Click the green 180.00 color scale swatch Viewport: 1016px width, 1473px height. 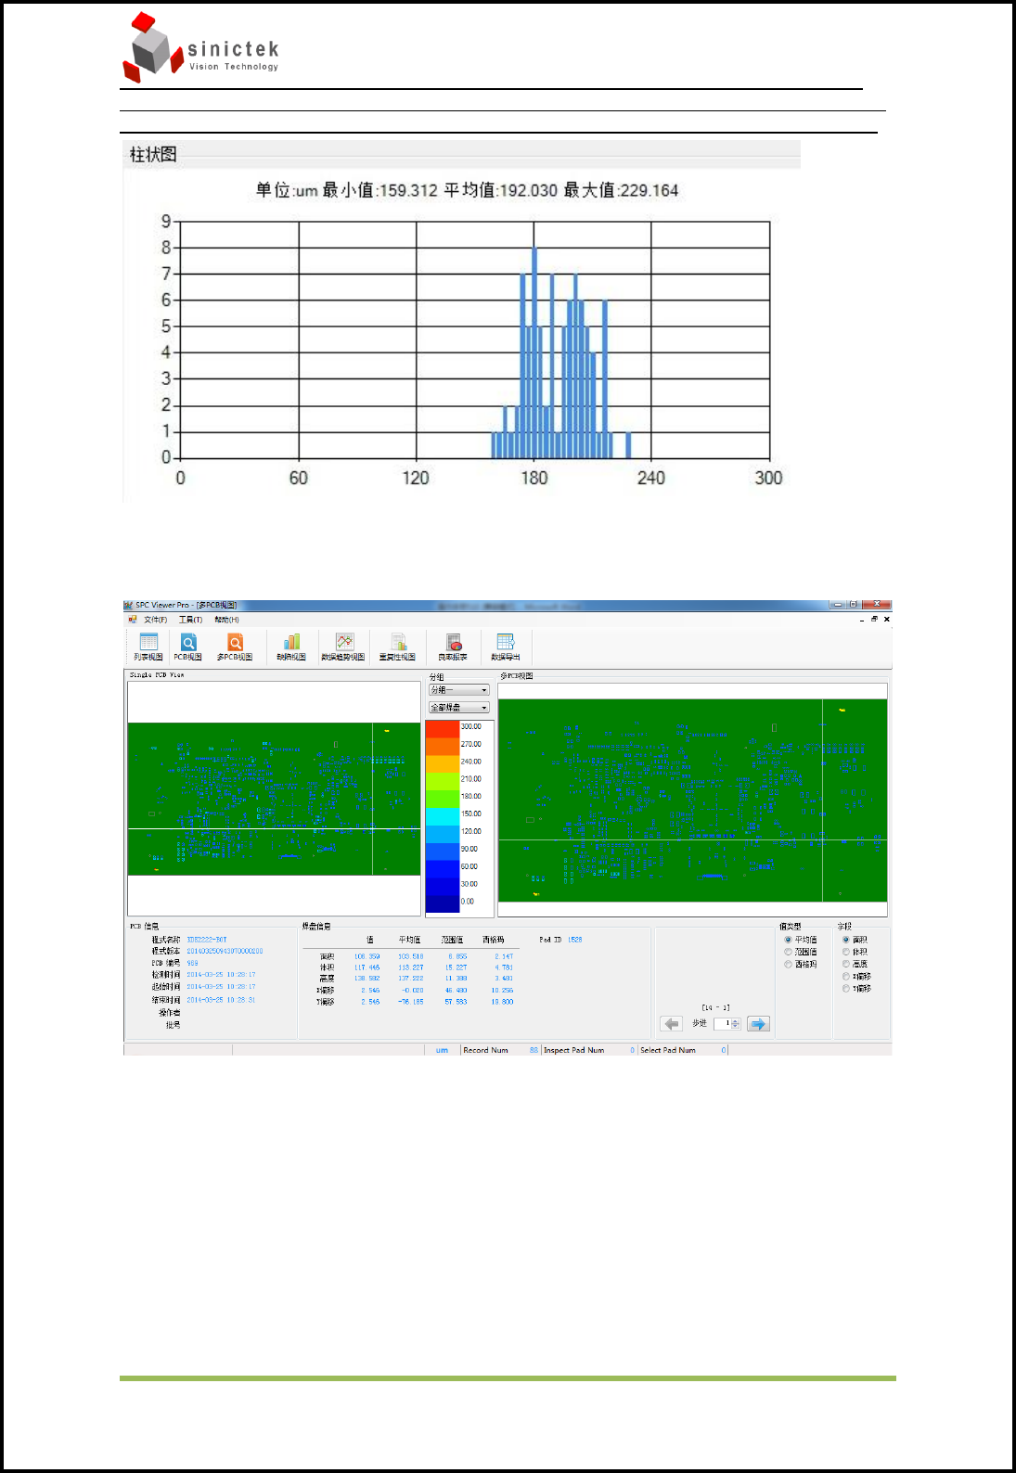coord(443,799)
